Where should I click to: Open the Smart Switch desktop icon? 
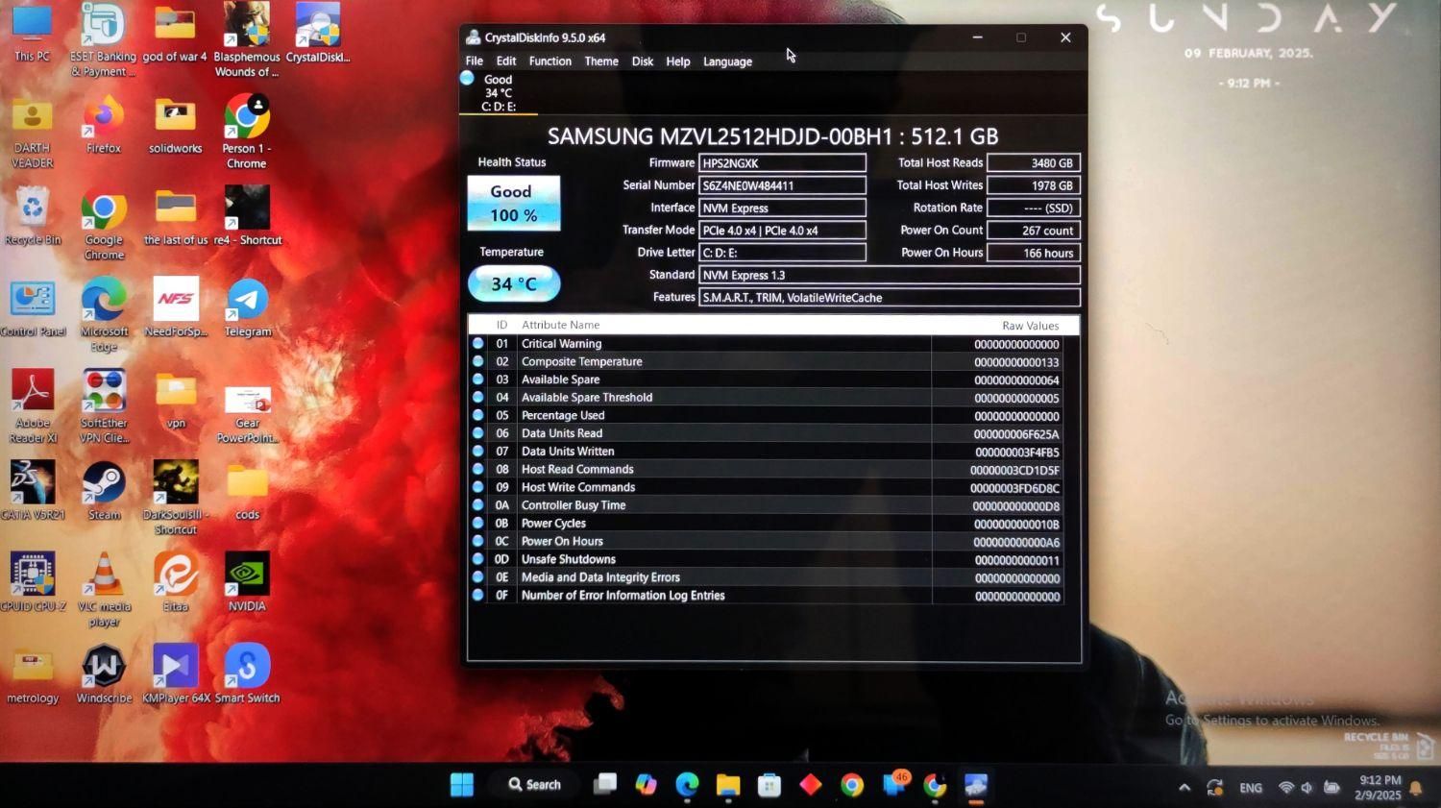point(247,673)
